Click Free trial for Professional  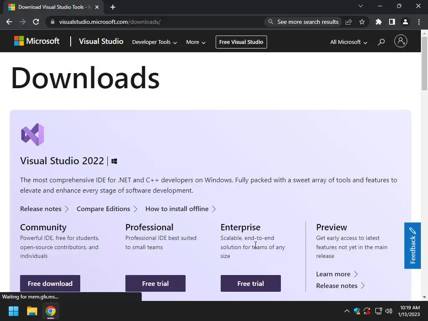pyautogui.click(x=155, y=283)
